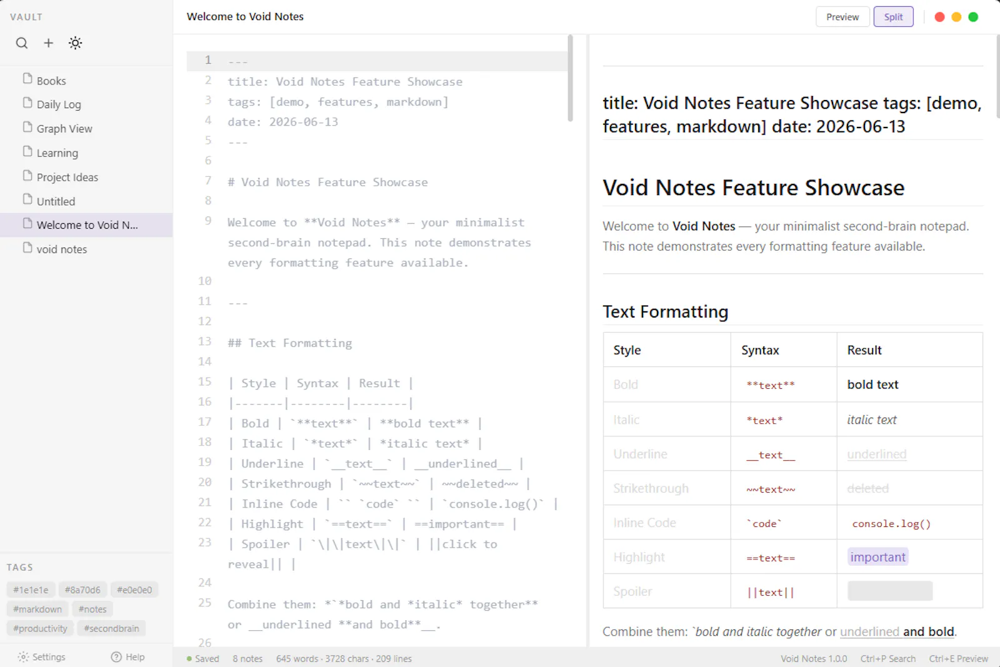Image resolution: width=1000 pixels, height=667 pixels.
Task: Click the file icon beside void notes
Action: tap(27, 248)
